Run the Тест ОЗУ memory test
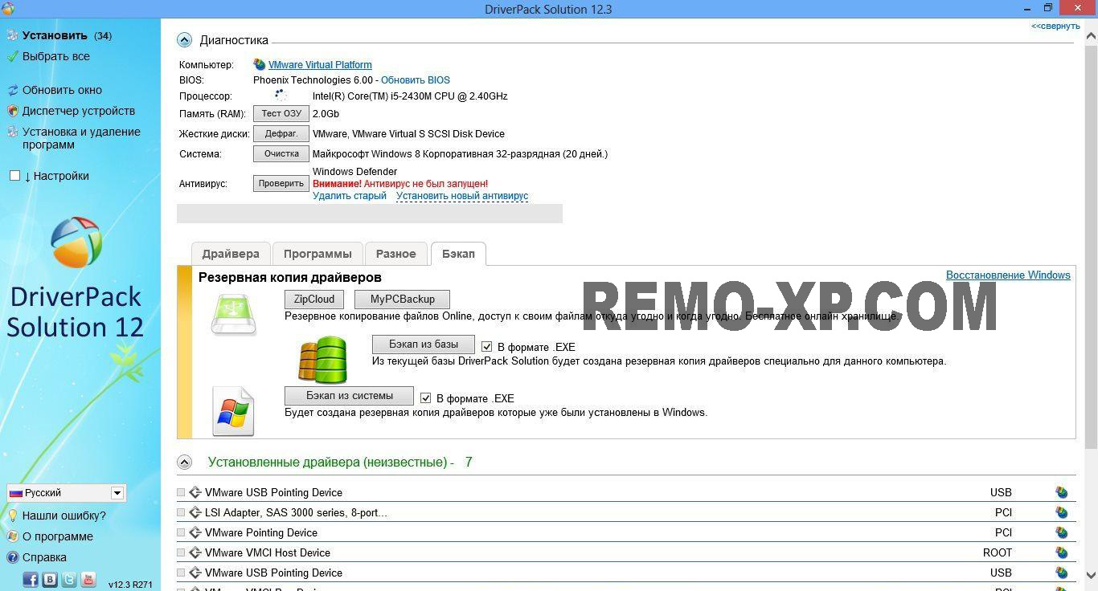The height and width of the screenshot is (591, 1098). click(281, 113)
